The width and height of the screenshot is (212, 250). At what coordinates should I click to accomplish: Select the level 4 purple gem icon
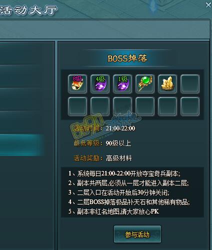(x=100, y=84)
